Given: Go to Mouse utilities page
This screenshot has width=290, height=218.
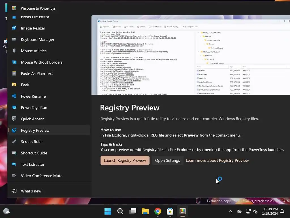Looking at the screenshot, I should click(49, 51).
